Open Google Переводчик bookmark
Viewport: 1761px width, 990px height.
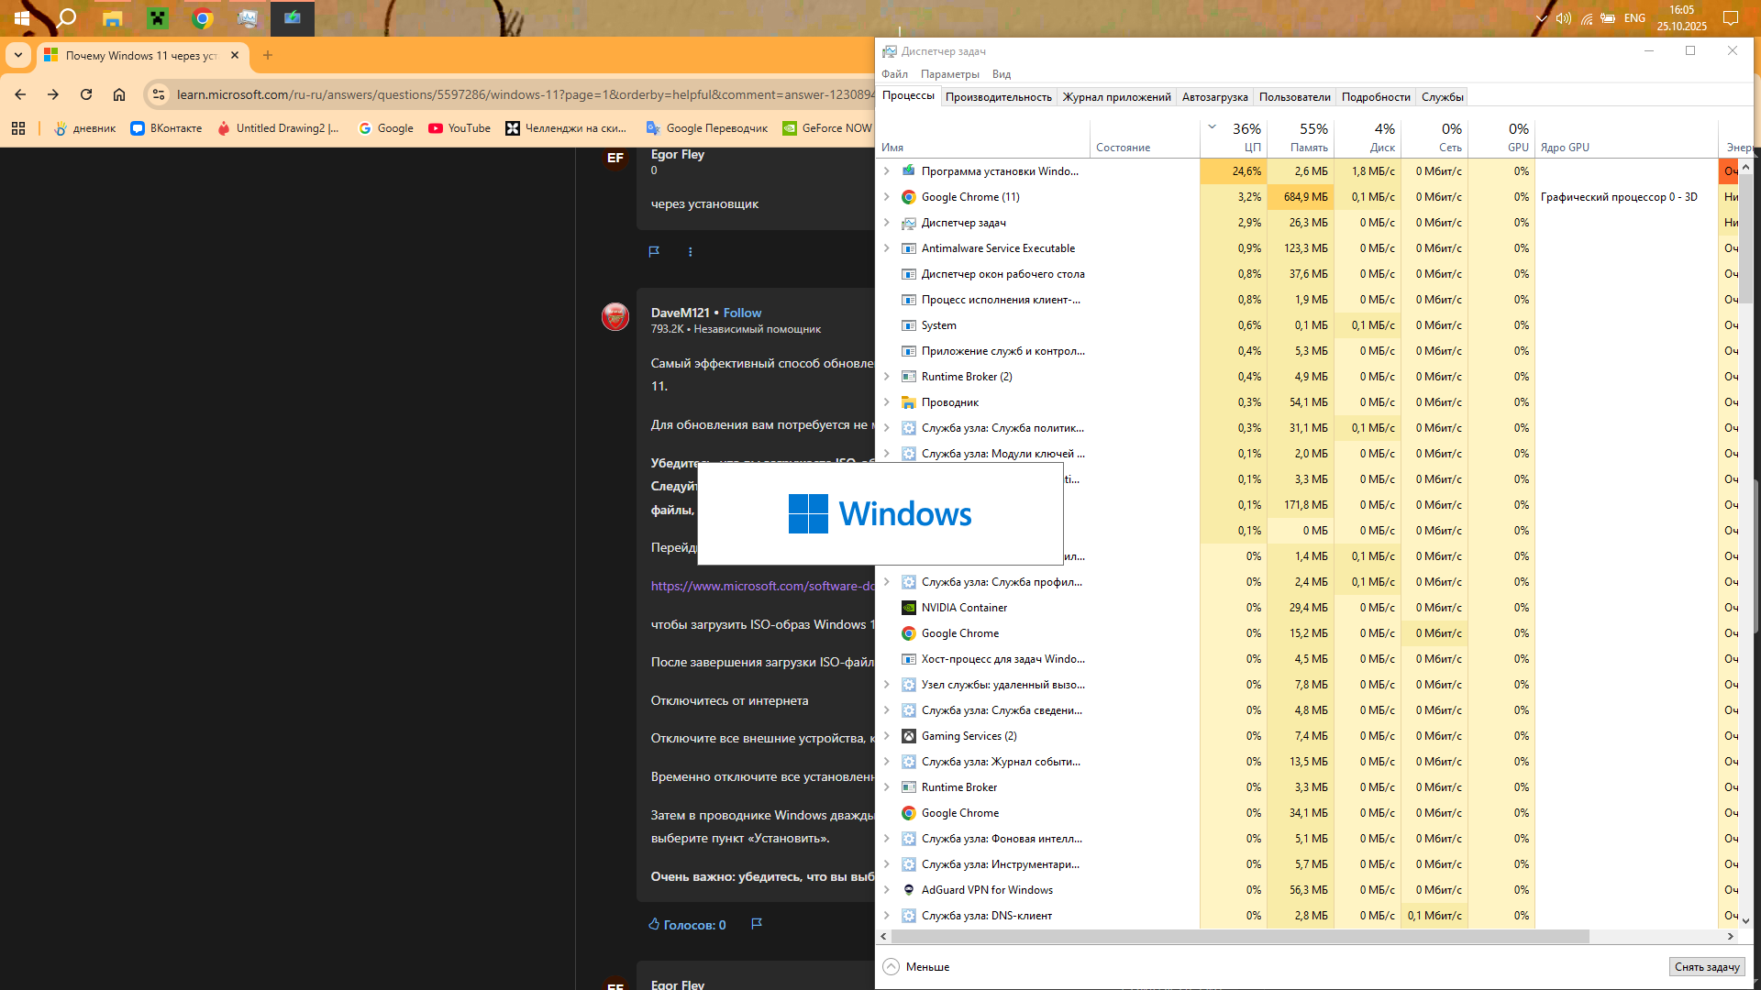click(707, 128)
